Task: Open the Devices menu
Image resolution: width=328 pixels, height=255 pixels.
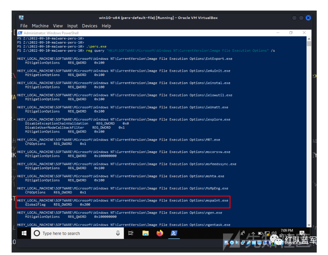Action: pyautogui.click(x=89, y=26)
